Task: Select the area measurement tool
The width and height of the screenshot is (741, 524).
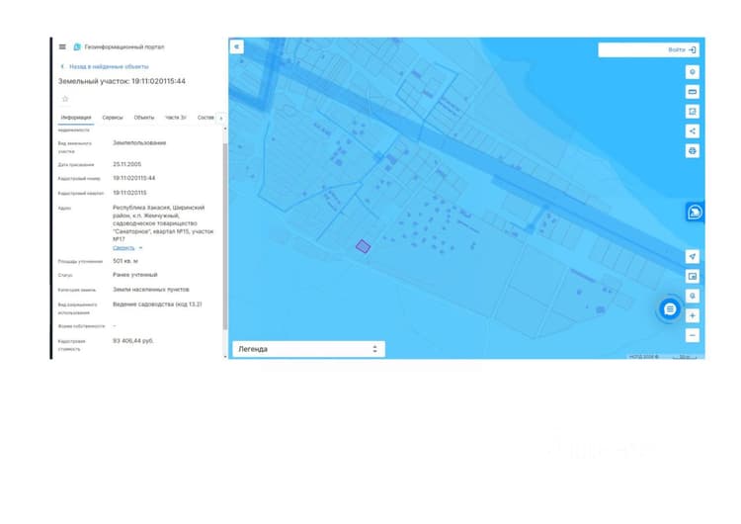Action: [x=693, y=112]
